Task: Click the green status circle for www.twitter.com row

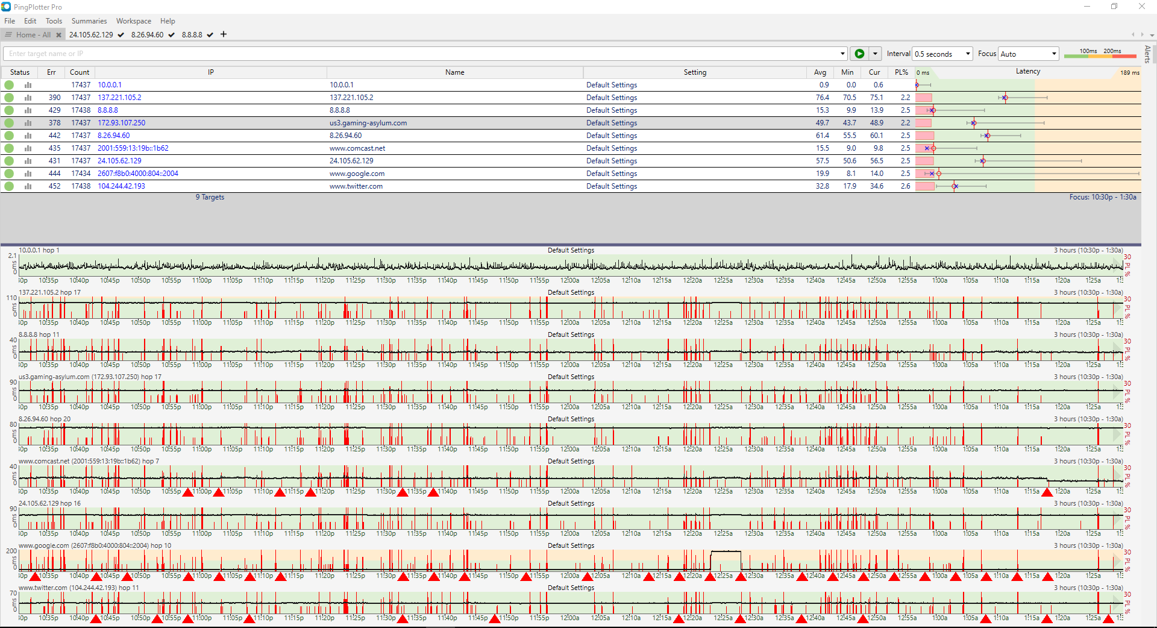Action: coord(9,186)
